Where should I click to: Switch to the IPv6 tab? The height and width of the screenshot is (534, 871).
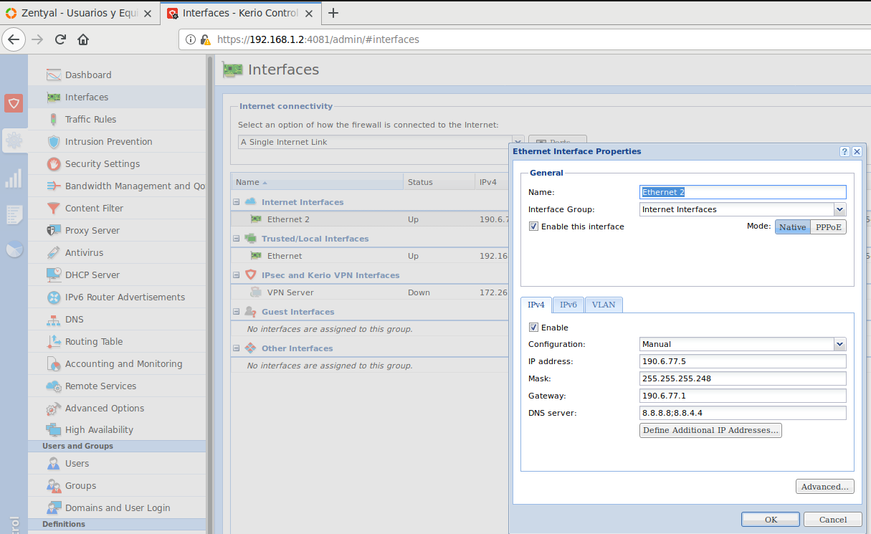click(568, 305)
